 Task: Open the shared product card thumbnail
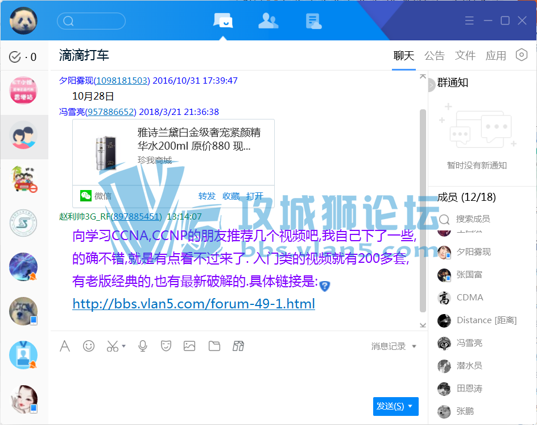pyautogui.click(x=105, y=153)
